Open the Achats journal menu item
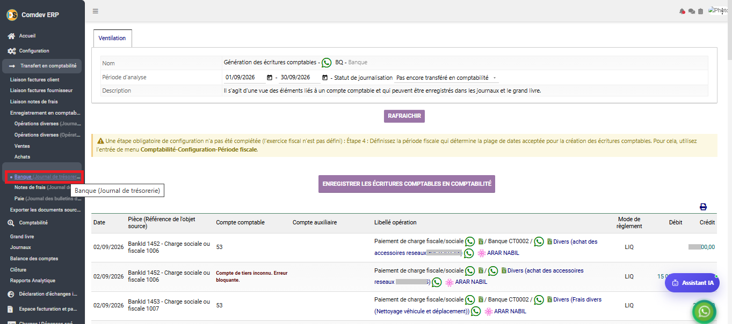The height and width of the screenshot is (324, 732). coord(23,157)
